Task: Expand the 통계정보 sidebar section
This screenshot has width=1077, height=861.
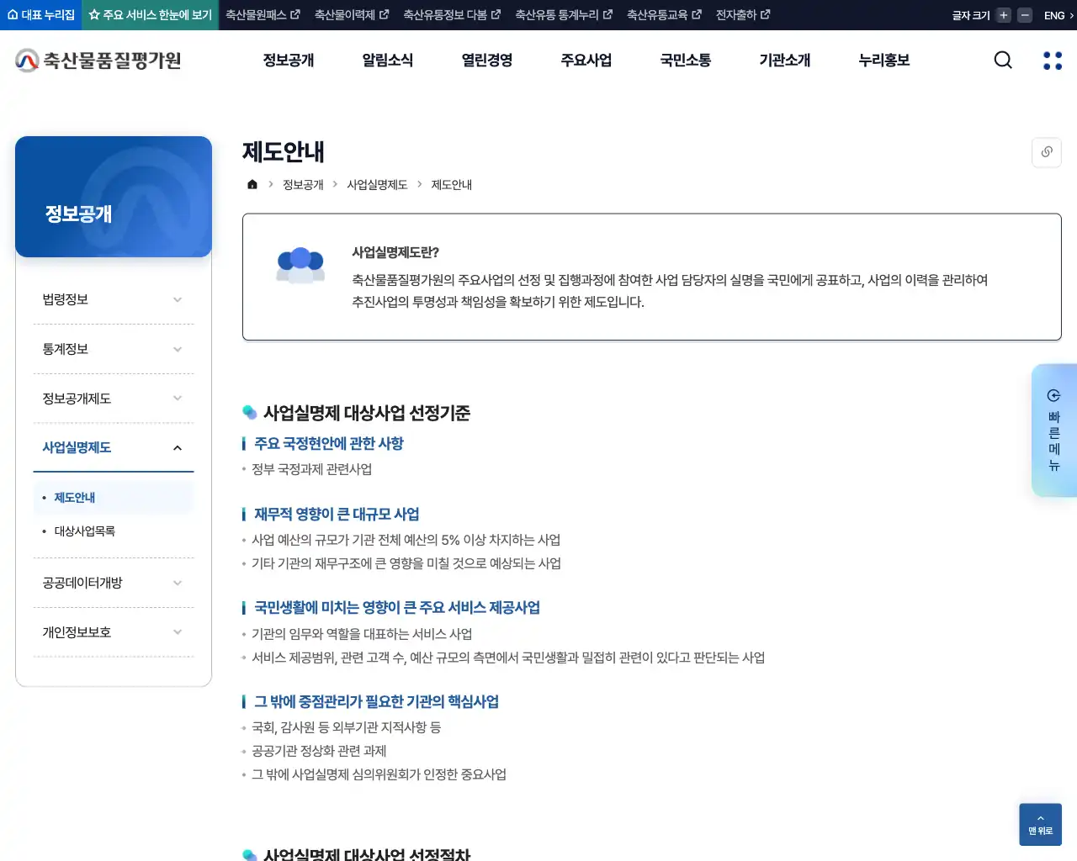Action: coord(114,348)
